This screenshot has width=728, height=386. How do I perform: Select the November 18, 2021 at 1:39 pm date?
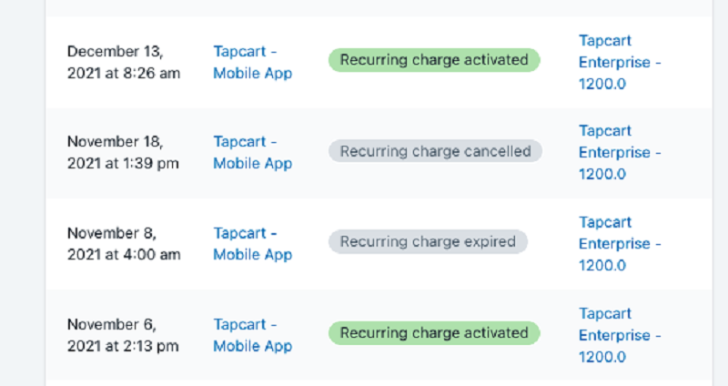pos(123,153)
